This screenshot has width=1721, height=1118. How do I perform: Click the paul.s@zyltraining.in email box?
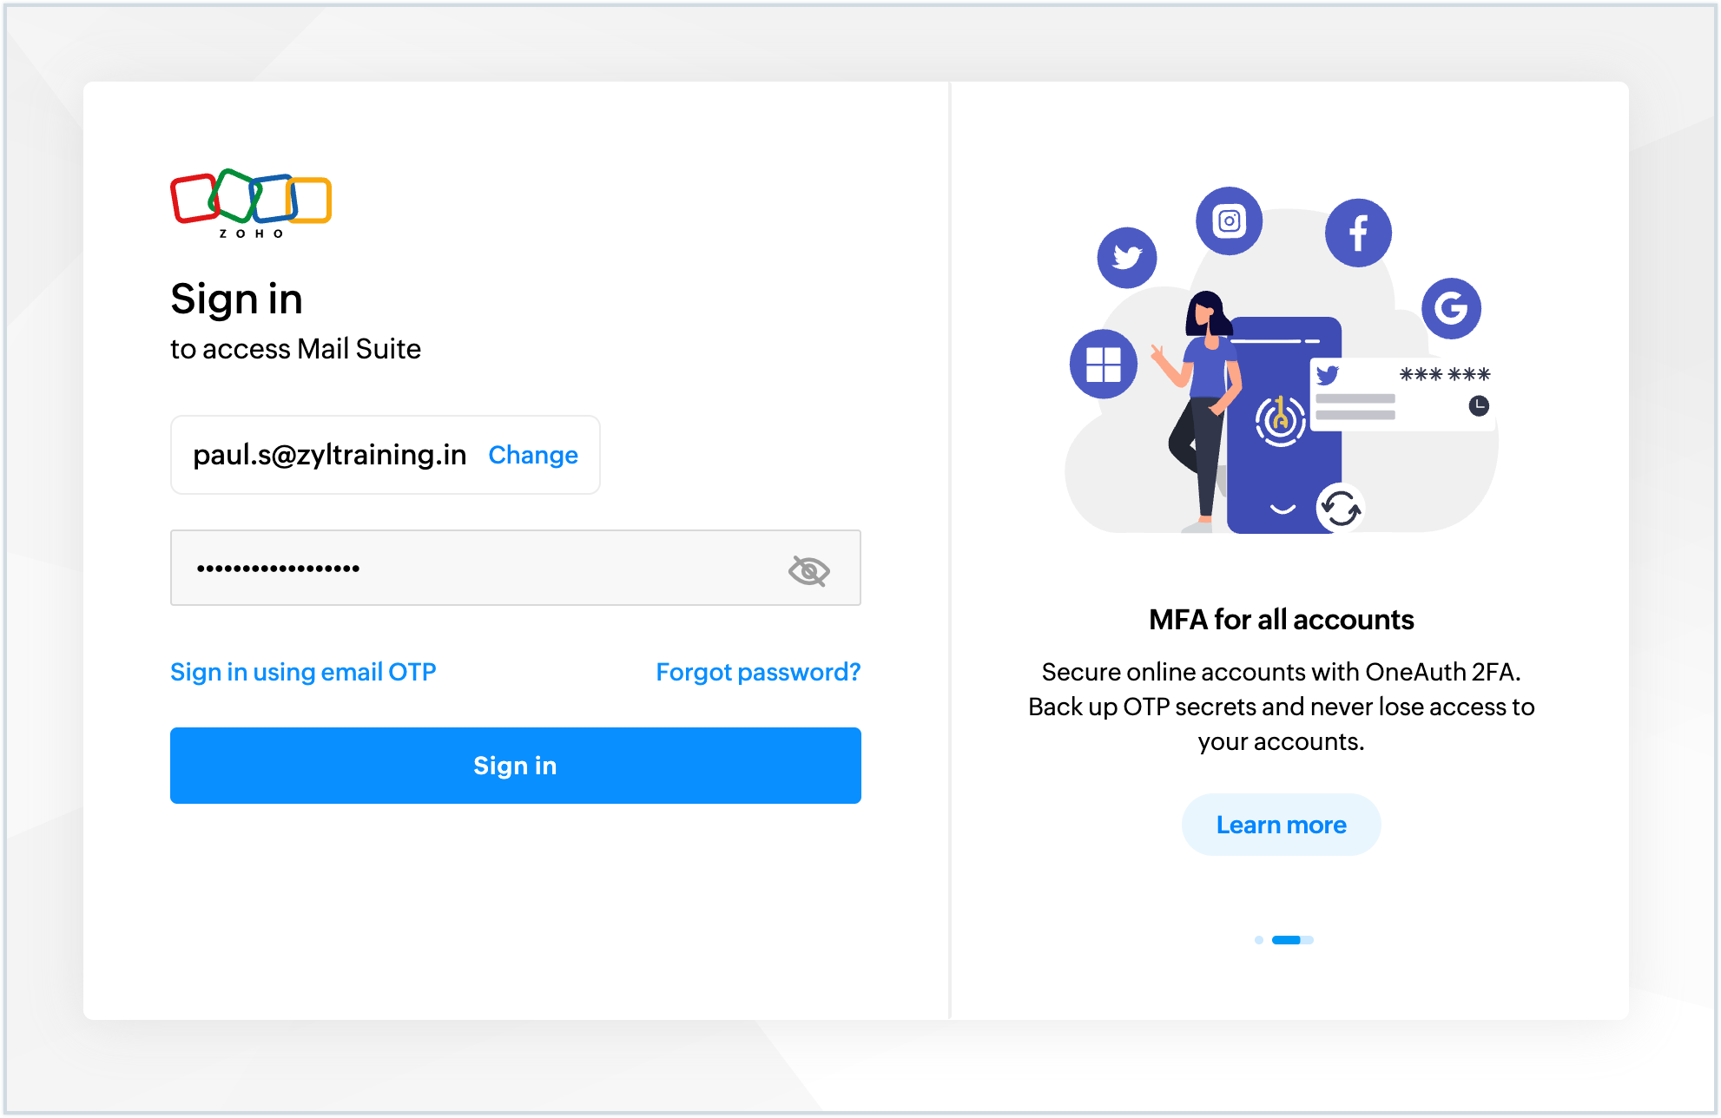coord(330,455)
